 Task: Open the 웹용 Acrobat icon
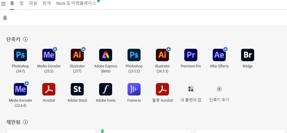click(x=162, y=89)
